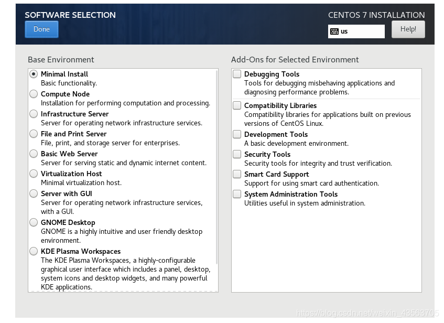Pick the File and Print Server option
This screenshot has height=323, width=444.
pos(34,134)
